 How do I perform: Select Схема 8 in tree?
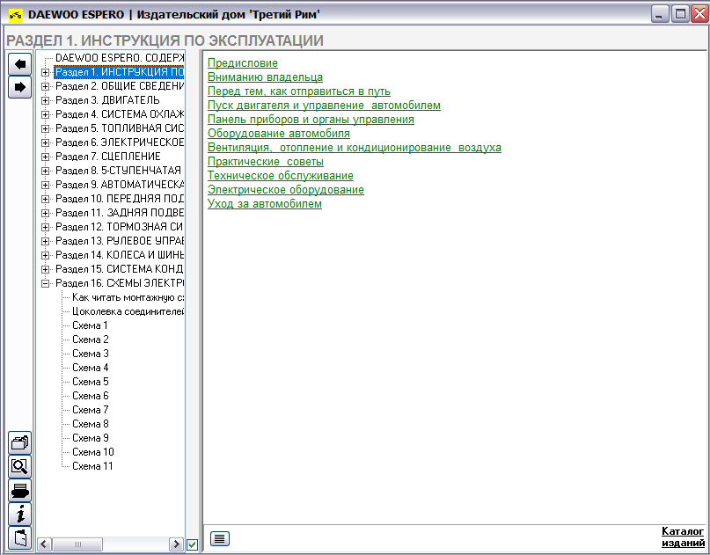90,424
